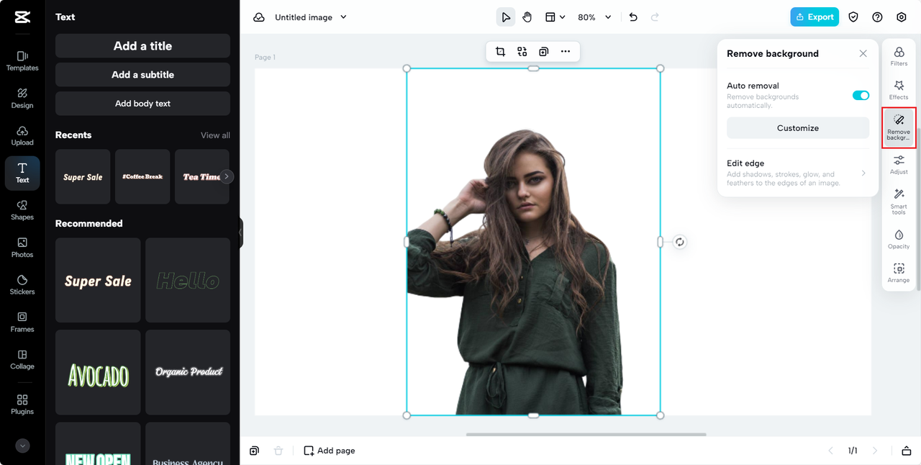Open the Upload panel
Image resolution: width=921 pixels, height=465 pixels.
[22, 135]
